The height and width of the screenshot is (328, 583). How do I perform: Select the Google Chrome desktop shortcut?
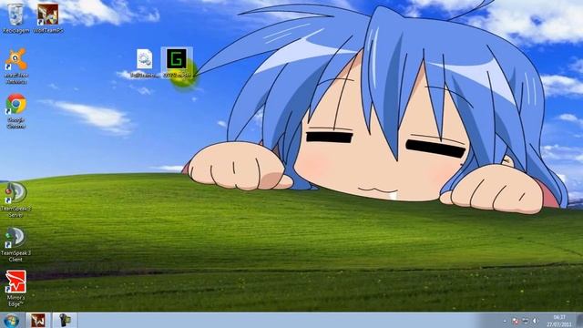16,111
